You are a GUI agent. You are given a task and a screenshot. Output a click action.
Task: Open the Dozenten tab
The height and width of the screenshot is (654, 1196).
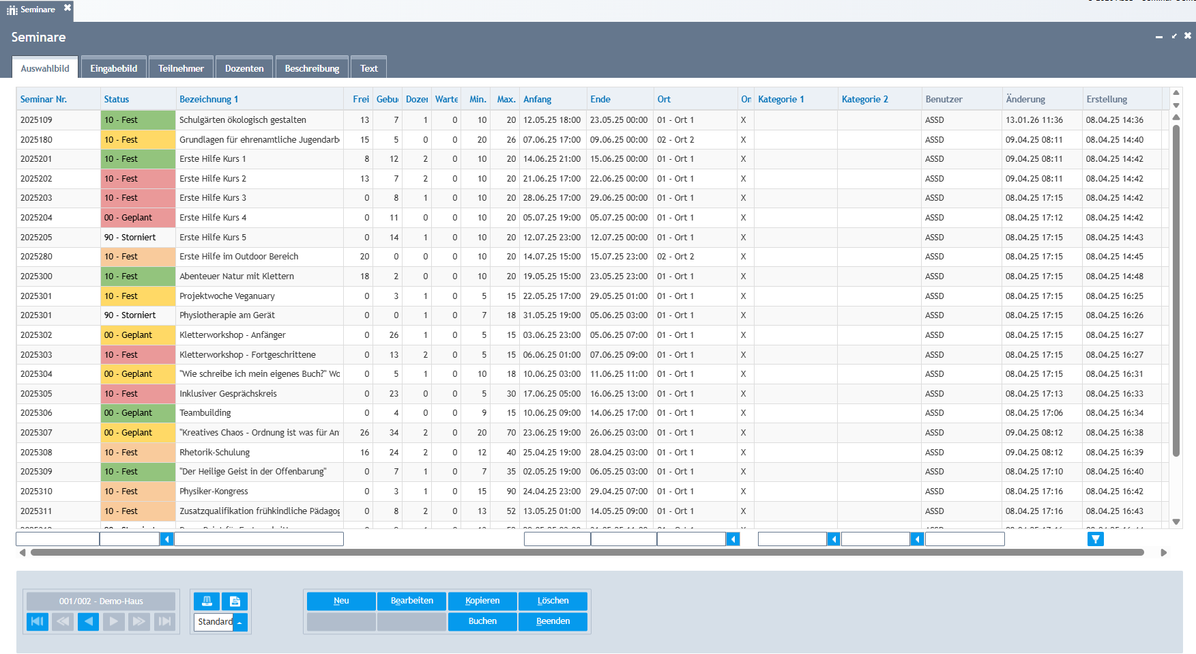click(244, 68)
